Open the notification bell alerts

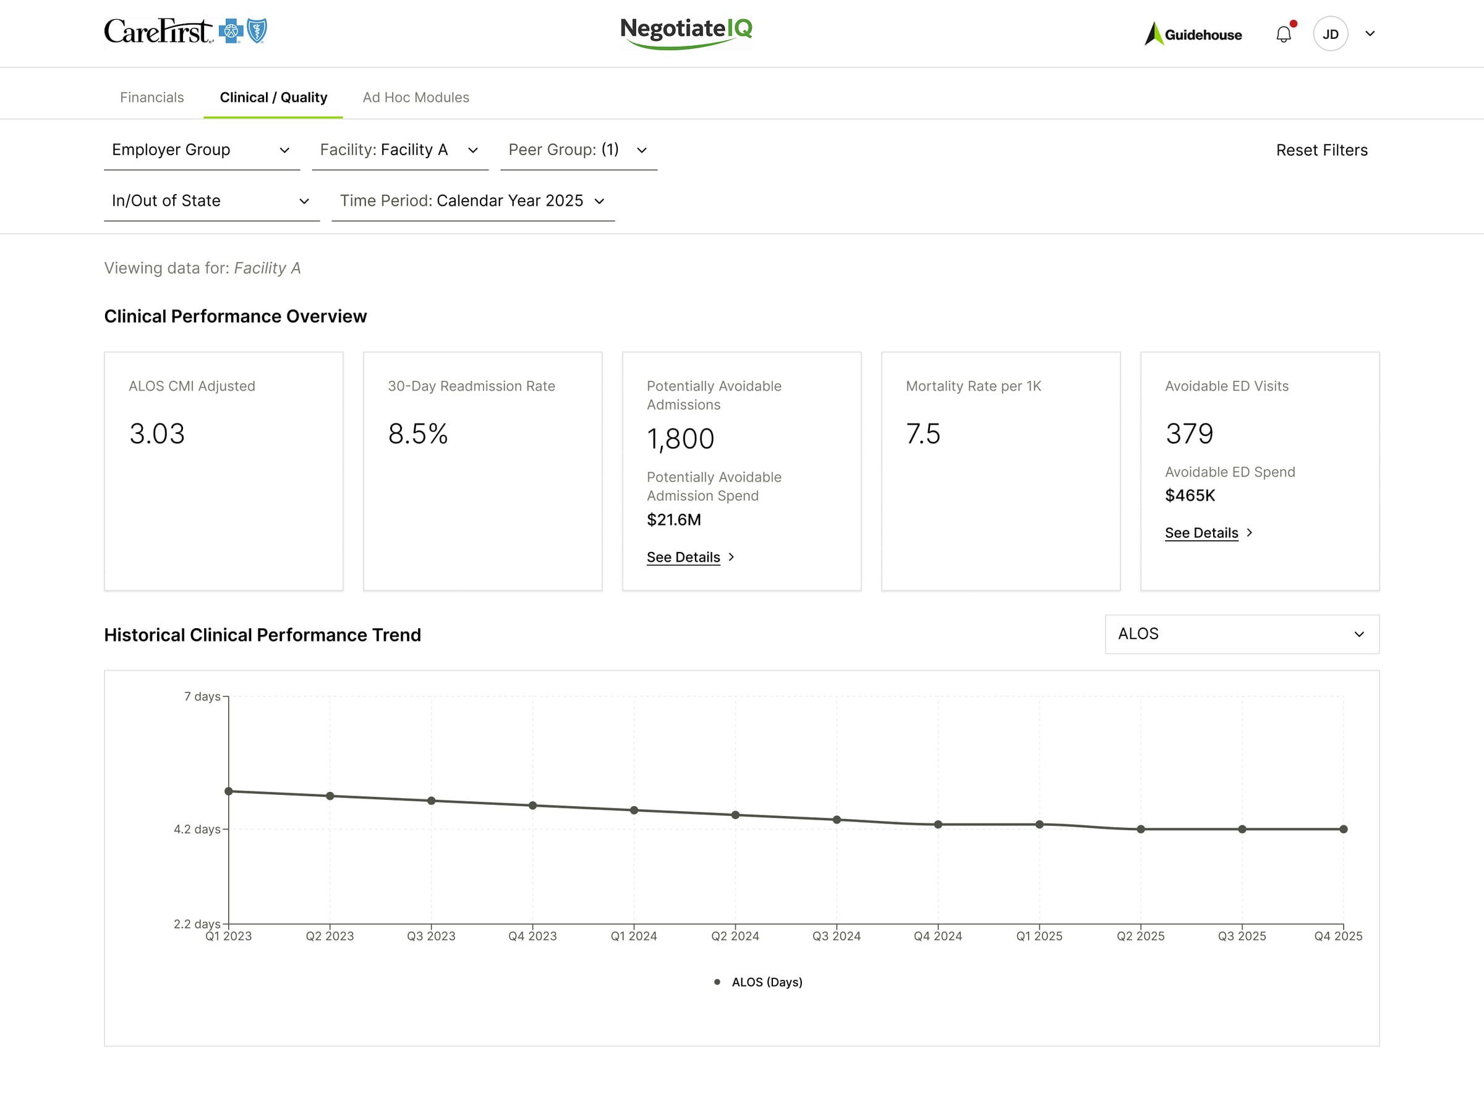tap(1284, 33)
